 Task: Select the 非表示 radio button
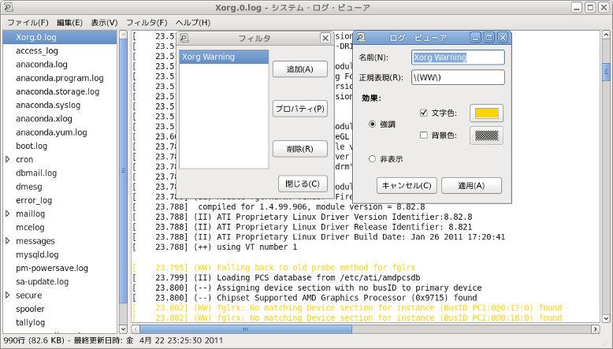(x=372, y=158)
